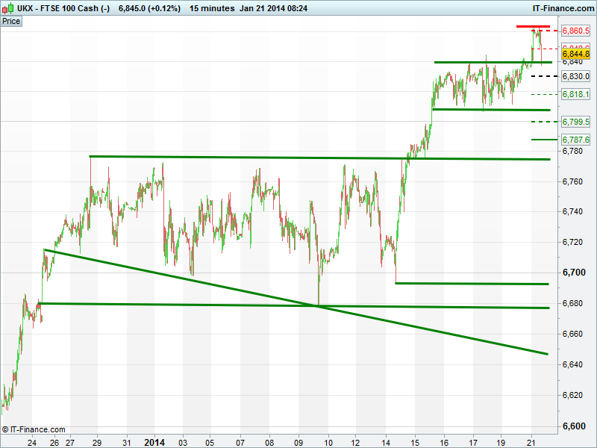The width and height of the screenshot is (597, 448).
Task: Click the candlestick chart icon in title bar
Action: coord(7,8)
